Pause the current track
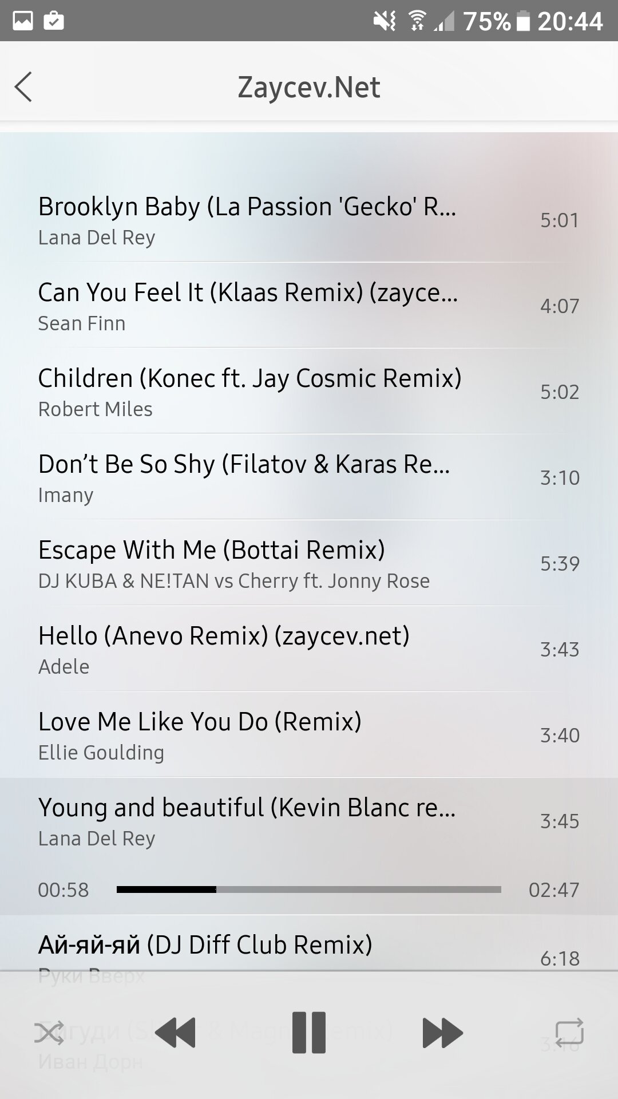618x1099 pixels. coord(309,1033)
